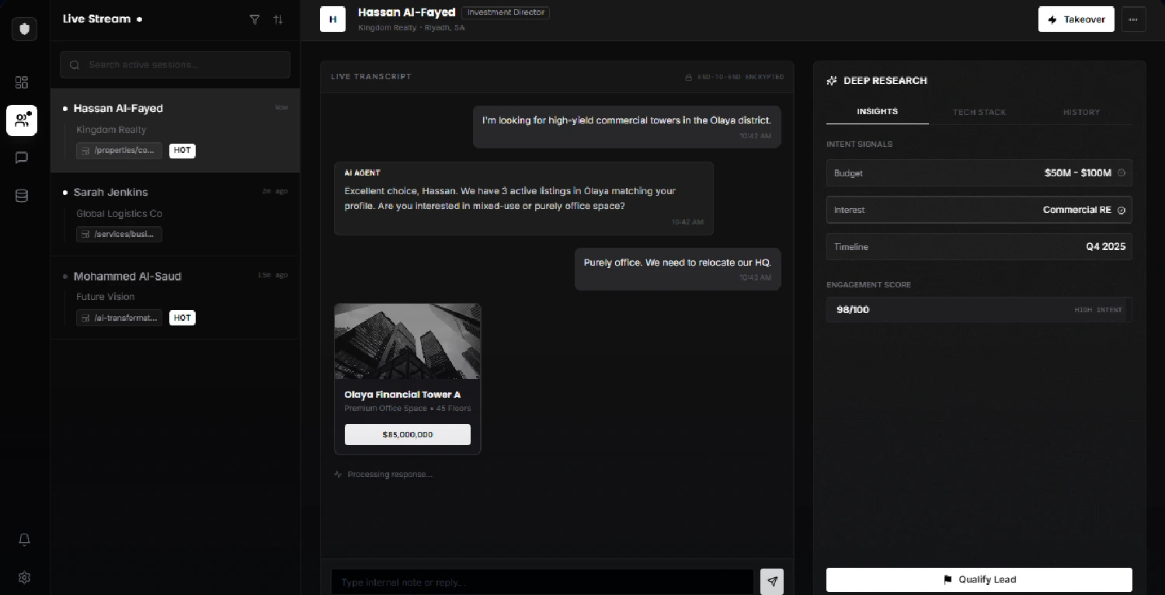This screenshot has height=595, width=1165.
Task: Click the filter funnel icon
Action: click(254, 19)
